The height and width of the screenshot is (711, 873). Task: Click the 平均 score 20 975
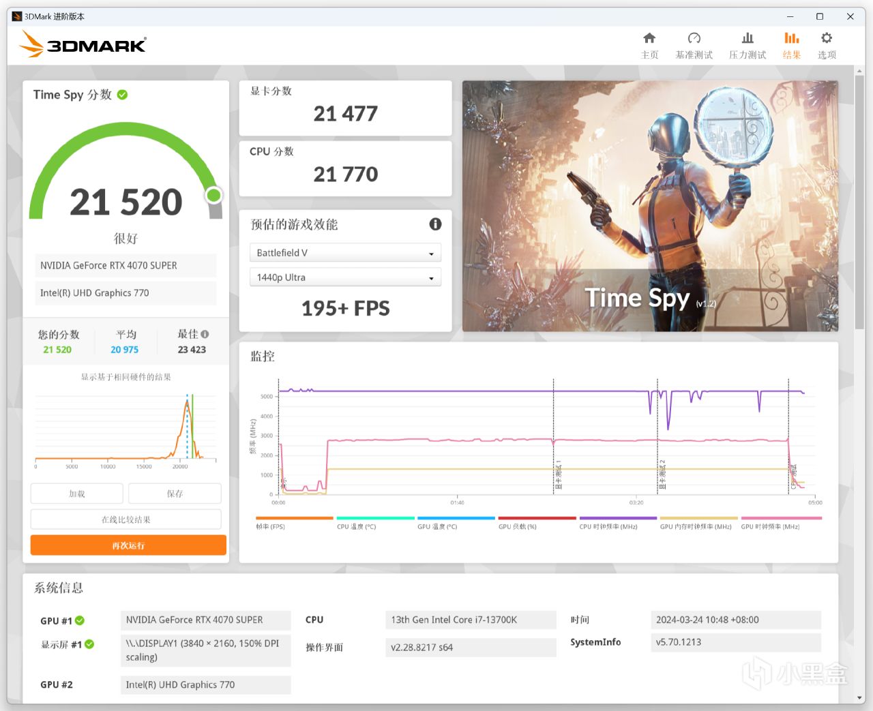point(124,350)
